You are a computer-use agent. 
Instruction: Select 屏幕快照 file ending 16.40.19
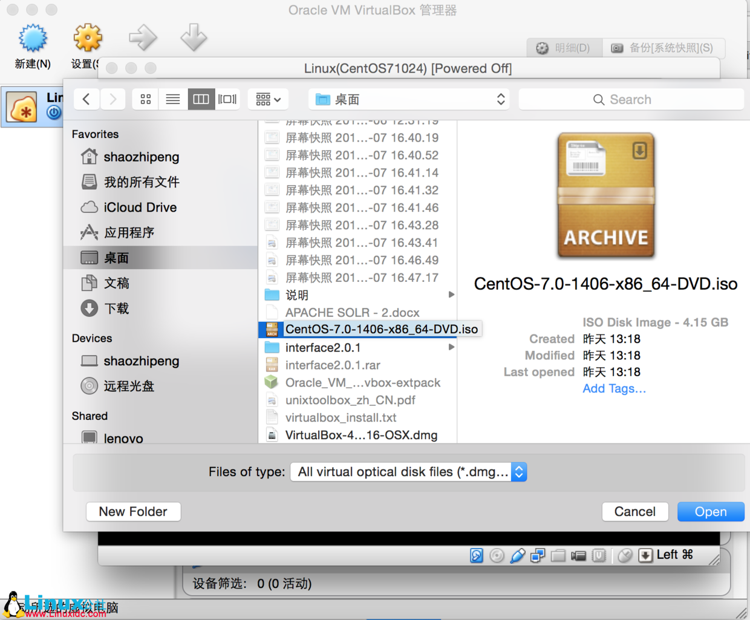[357, 138]
